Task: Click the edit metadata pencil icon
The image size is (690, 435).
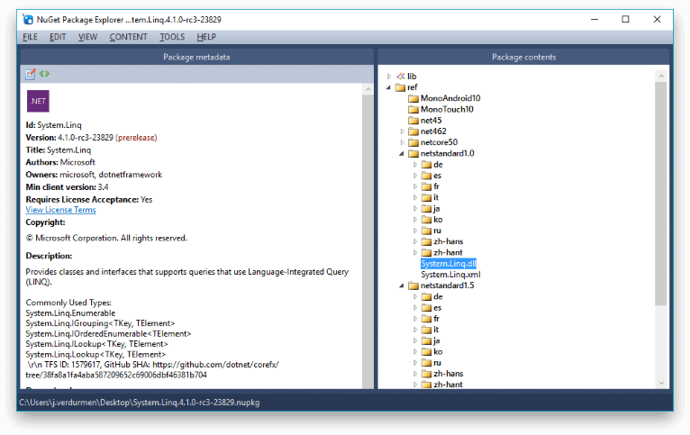Action: 30,74
